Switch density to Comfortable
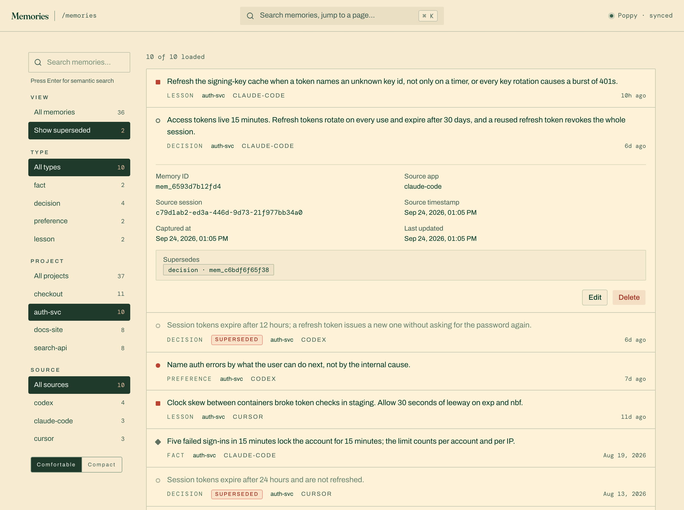684x510 pixels. pos(56,465)
